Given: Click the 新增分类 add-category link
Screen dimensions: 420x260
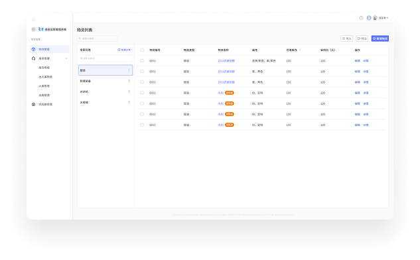Looking at the screenshot, I should [x=124, y=50].
